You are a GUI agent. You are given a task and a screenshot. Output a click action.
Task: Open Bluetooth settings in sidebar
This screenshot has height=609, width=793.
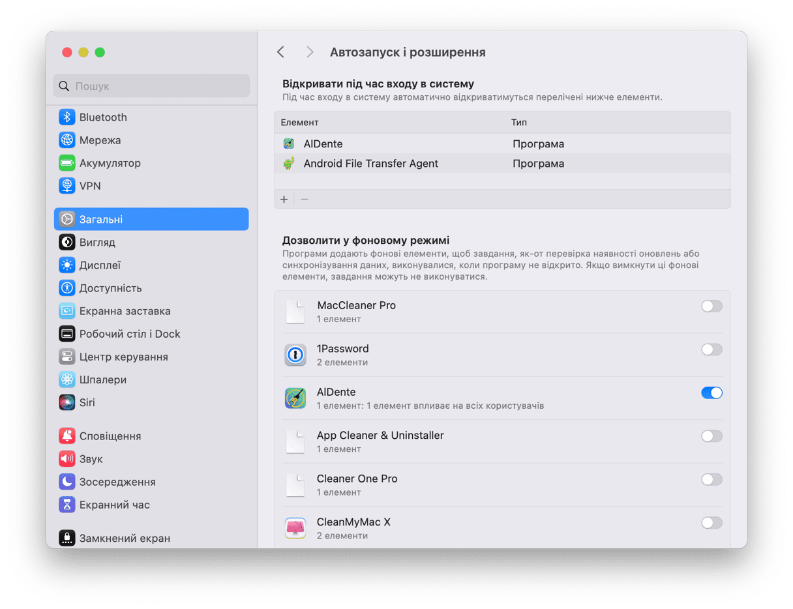tap(151, 117)
